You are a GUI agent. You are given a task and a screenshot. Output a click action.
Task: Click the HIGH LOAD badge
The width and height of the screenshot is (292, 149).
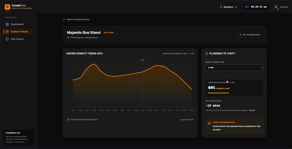pos(109,33)
